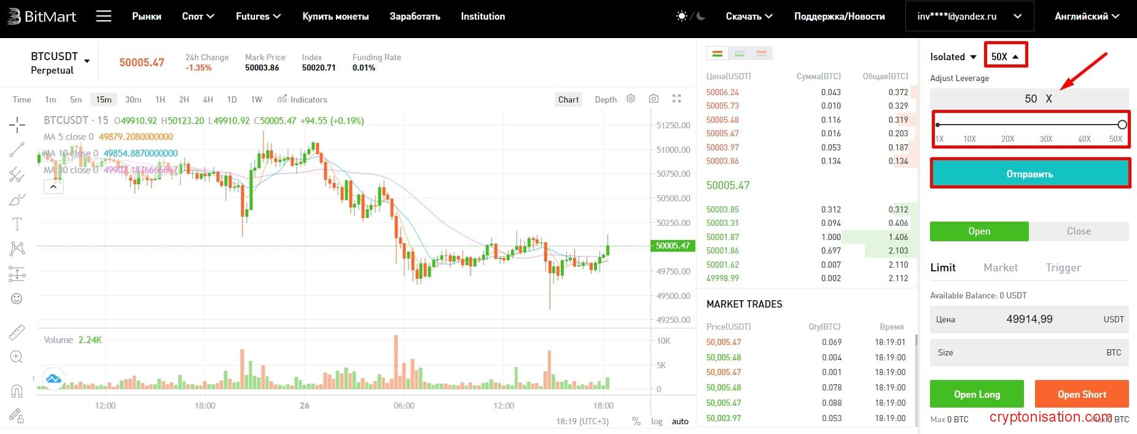
Task: Take a chart snapshot with camera icon
Action: [654, 99]
